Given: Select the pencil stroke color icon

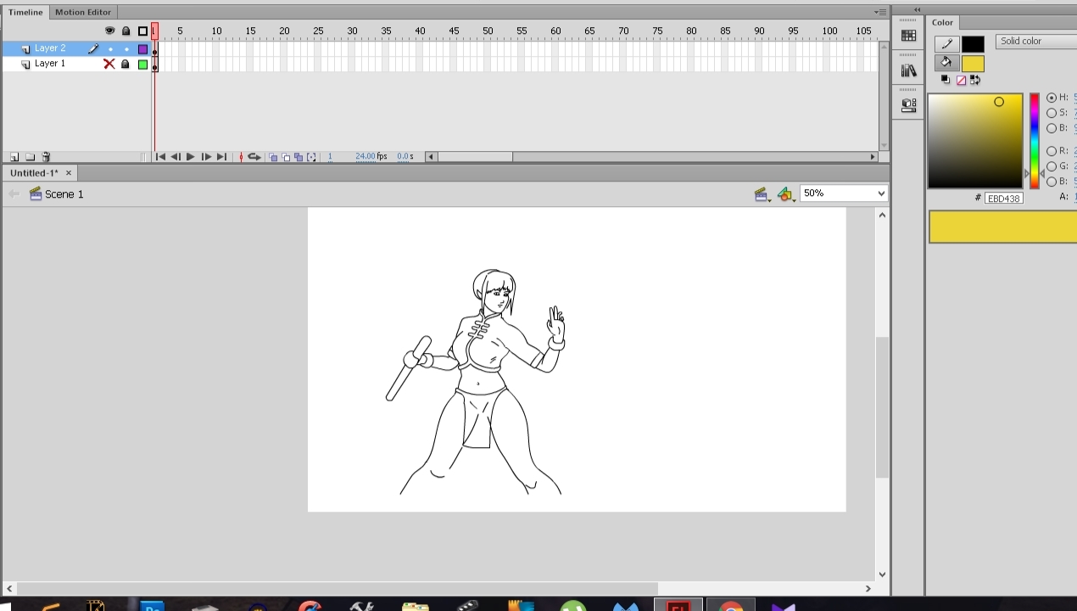Looking at the screenshot, I should (x=946, y=44).
